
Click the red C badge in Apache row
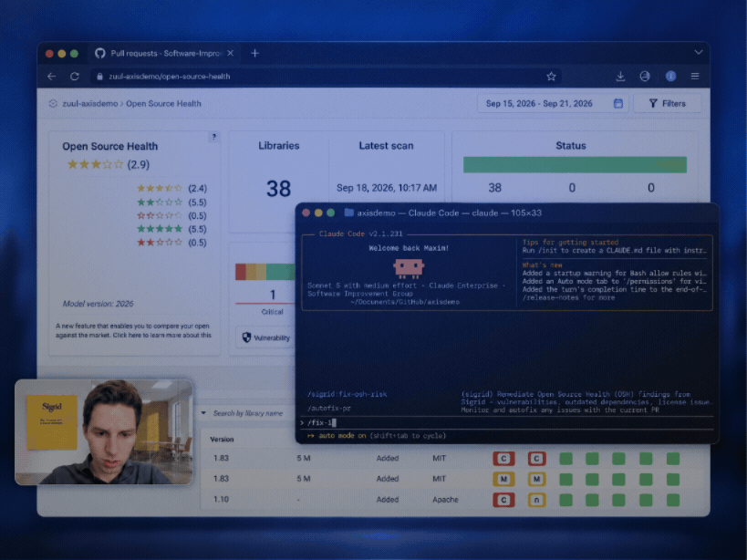(x=503, y=500)
